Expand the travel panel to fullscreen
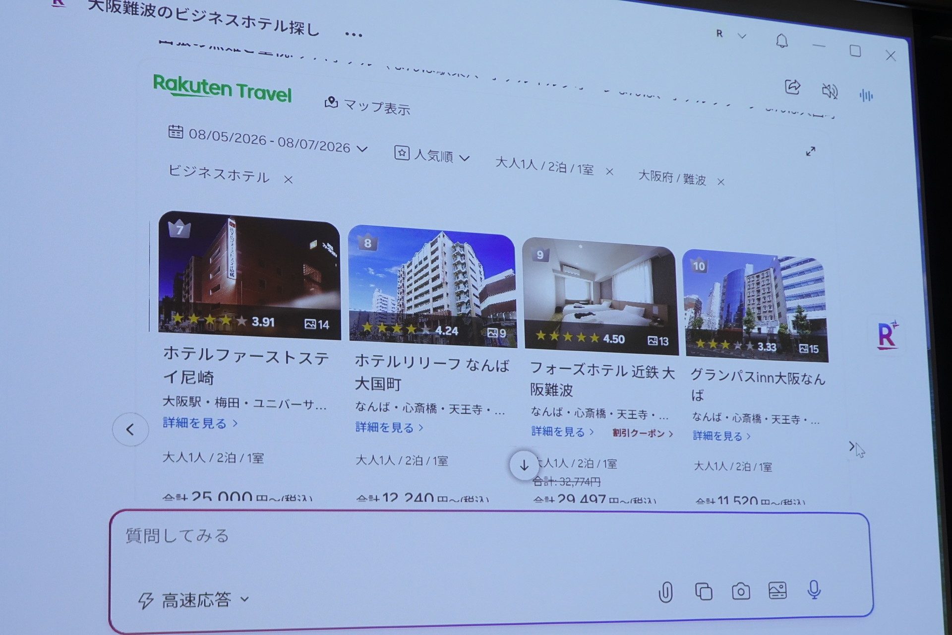The image size is (952, 635). [x=811, y=151]
